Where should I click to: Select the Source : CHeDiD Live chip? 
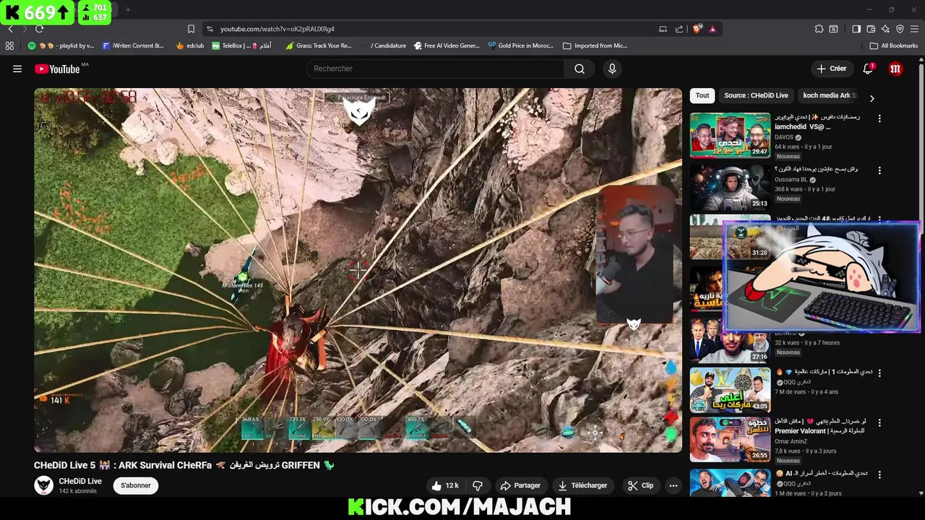click(x=756, y=95)
